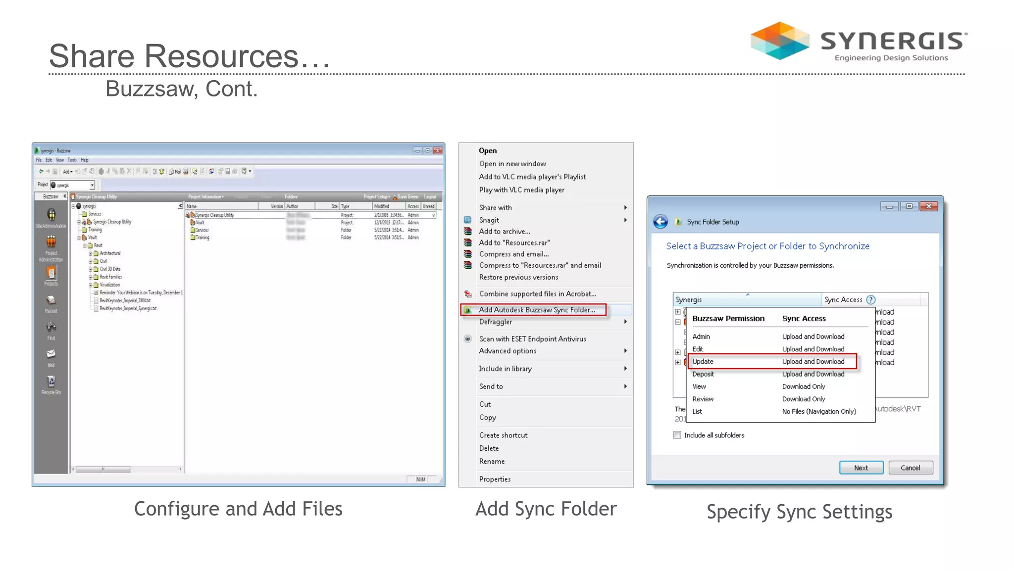Open Site Administration in Buzzsaw sidebar
Image resolution: width=1014 pixels, height=570 pixels.
[x=51, y=218]
